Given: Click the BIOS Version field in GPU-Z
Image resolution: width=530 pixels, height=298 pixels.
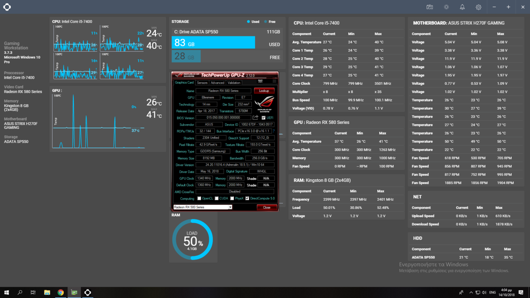Looking at the screenshot, I should coord(223,118).
